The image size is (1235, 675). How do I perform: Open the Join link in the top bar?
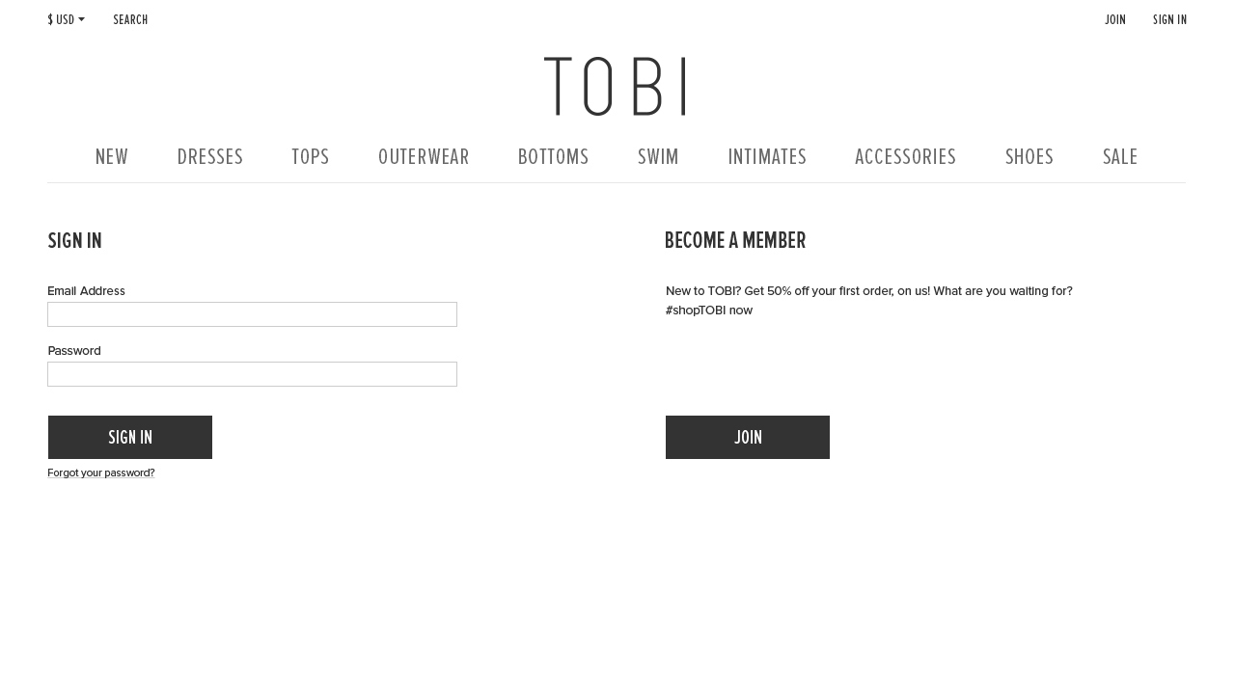[1115, 20]
